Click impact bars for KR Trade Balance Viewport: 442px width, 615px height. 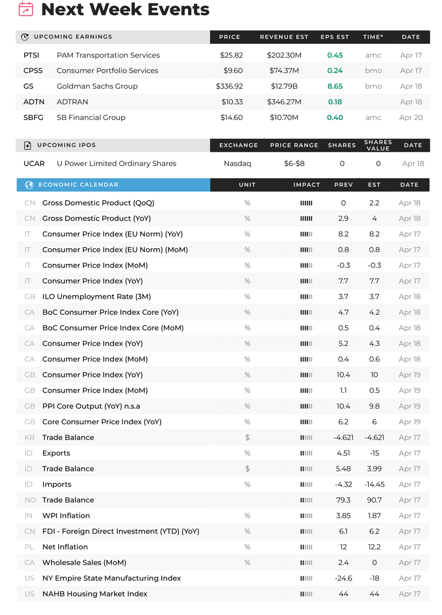point(306,438)
